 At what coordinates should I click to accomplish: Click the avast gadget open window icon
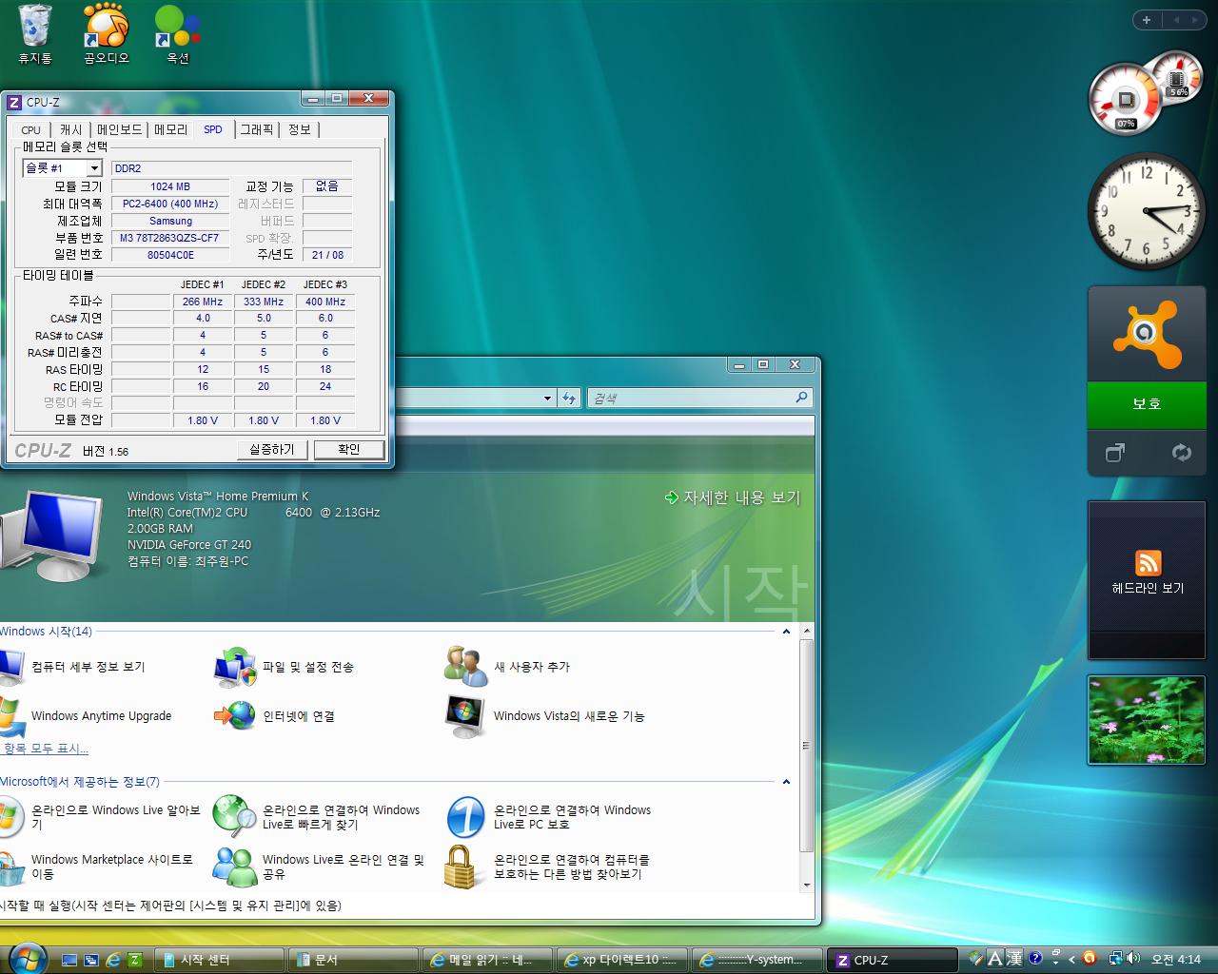pyautogui.click(x=1115, y=453)
